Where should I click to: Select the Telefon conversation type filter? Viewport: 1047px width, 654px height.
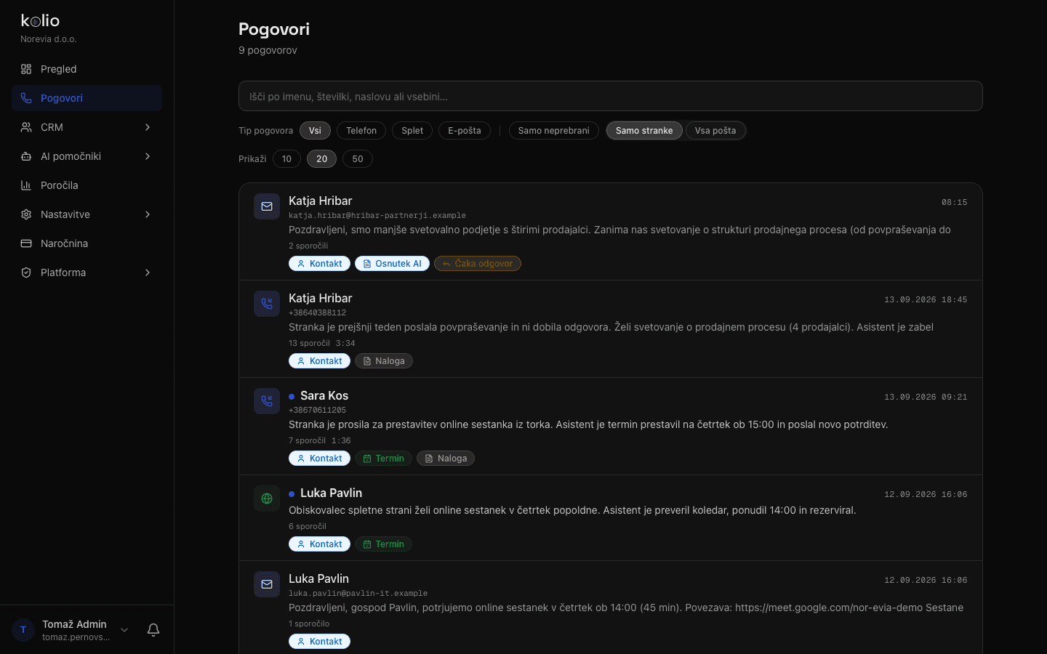click(x=361, y=131)
